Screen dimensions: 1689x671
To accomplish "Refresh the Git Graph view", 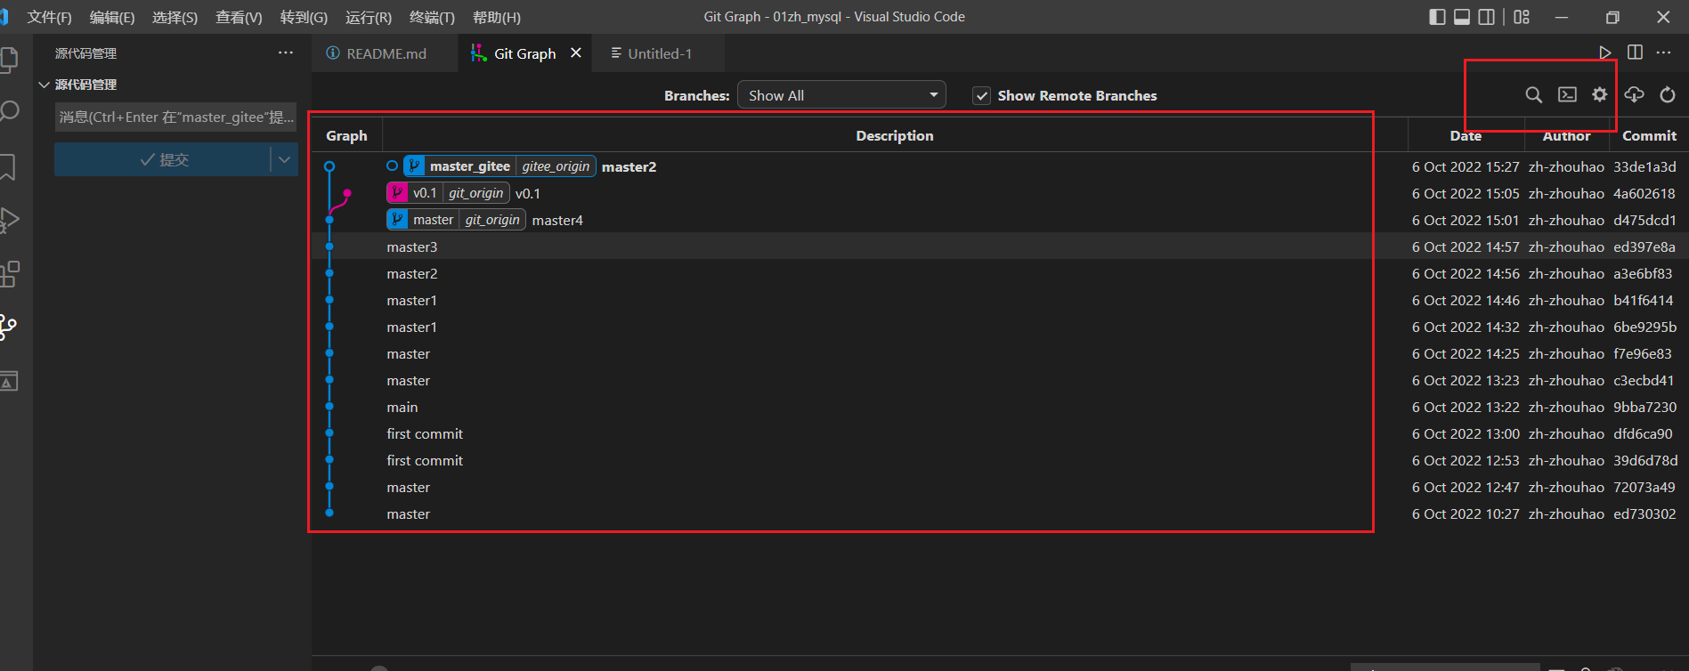I will (1668, 95).
